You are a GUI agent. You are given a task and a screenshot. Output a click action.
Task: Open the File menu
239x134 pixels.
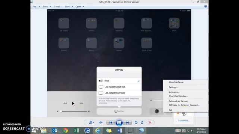click(34, 7)
